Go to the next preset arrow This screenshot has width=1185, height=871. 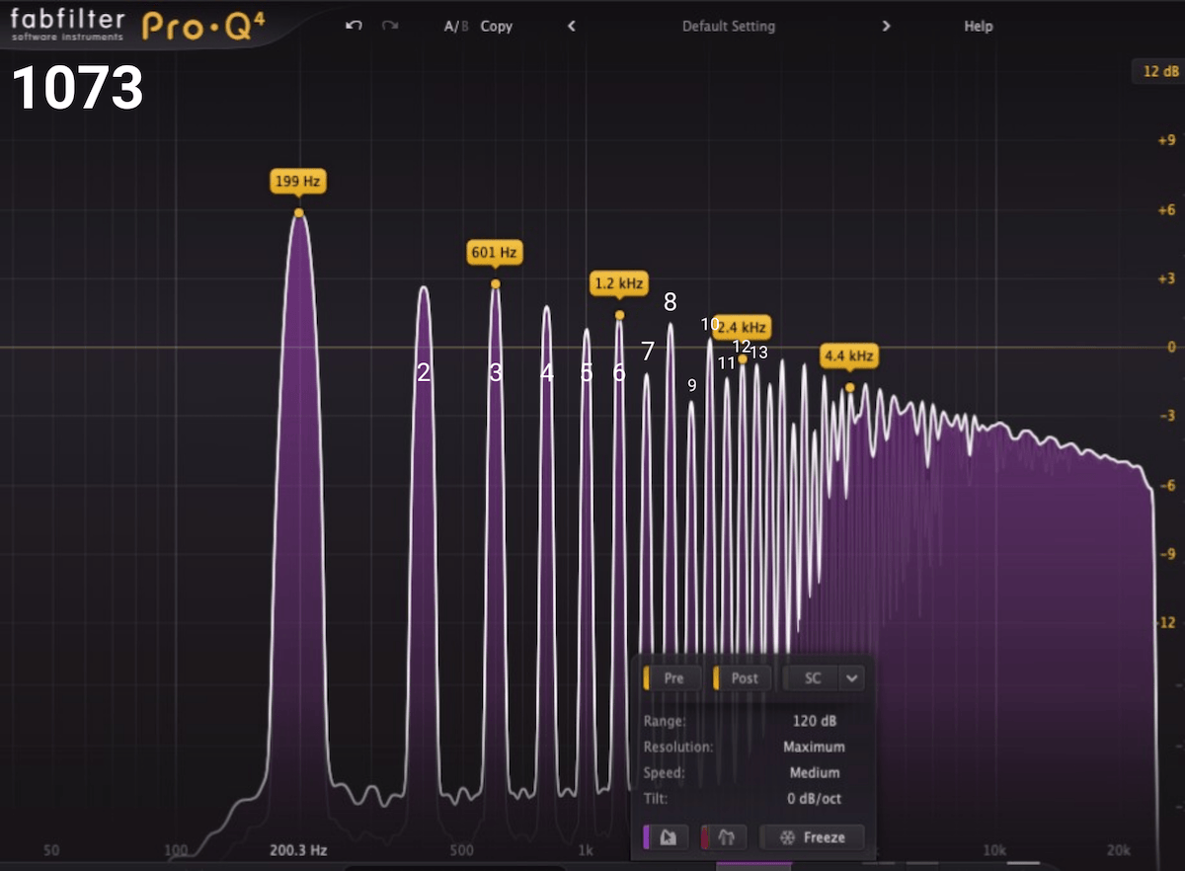886,27
